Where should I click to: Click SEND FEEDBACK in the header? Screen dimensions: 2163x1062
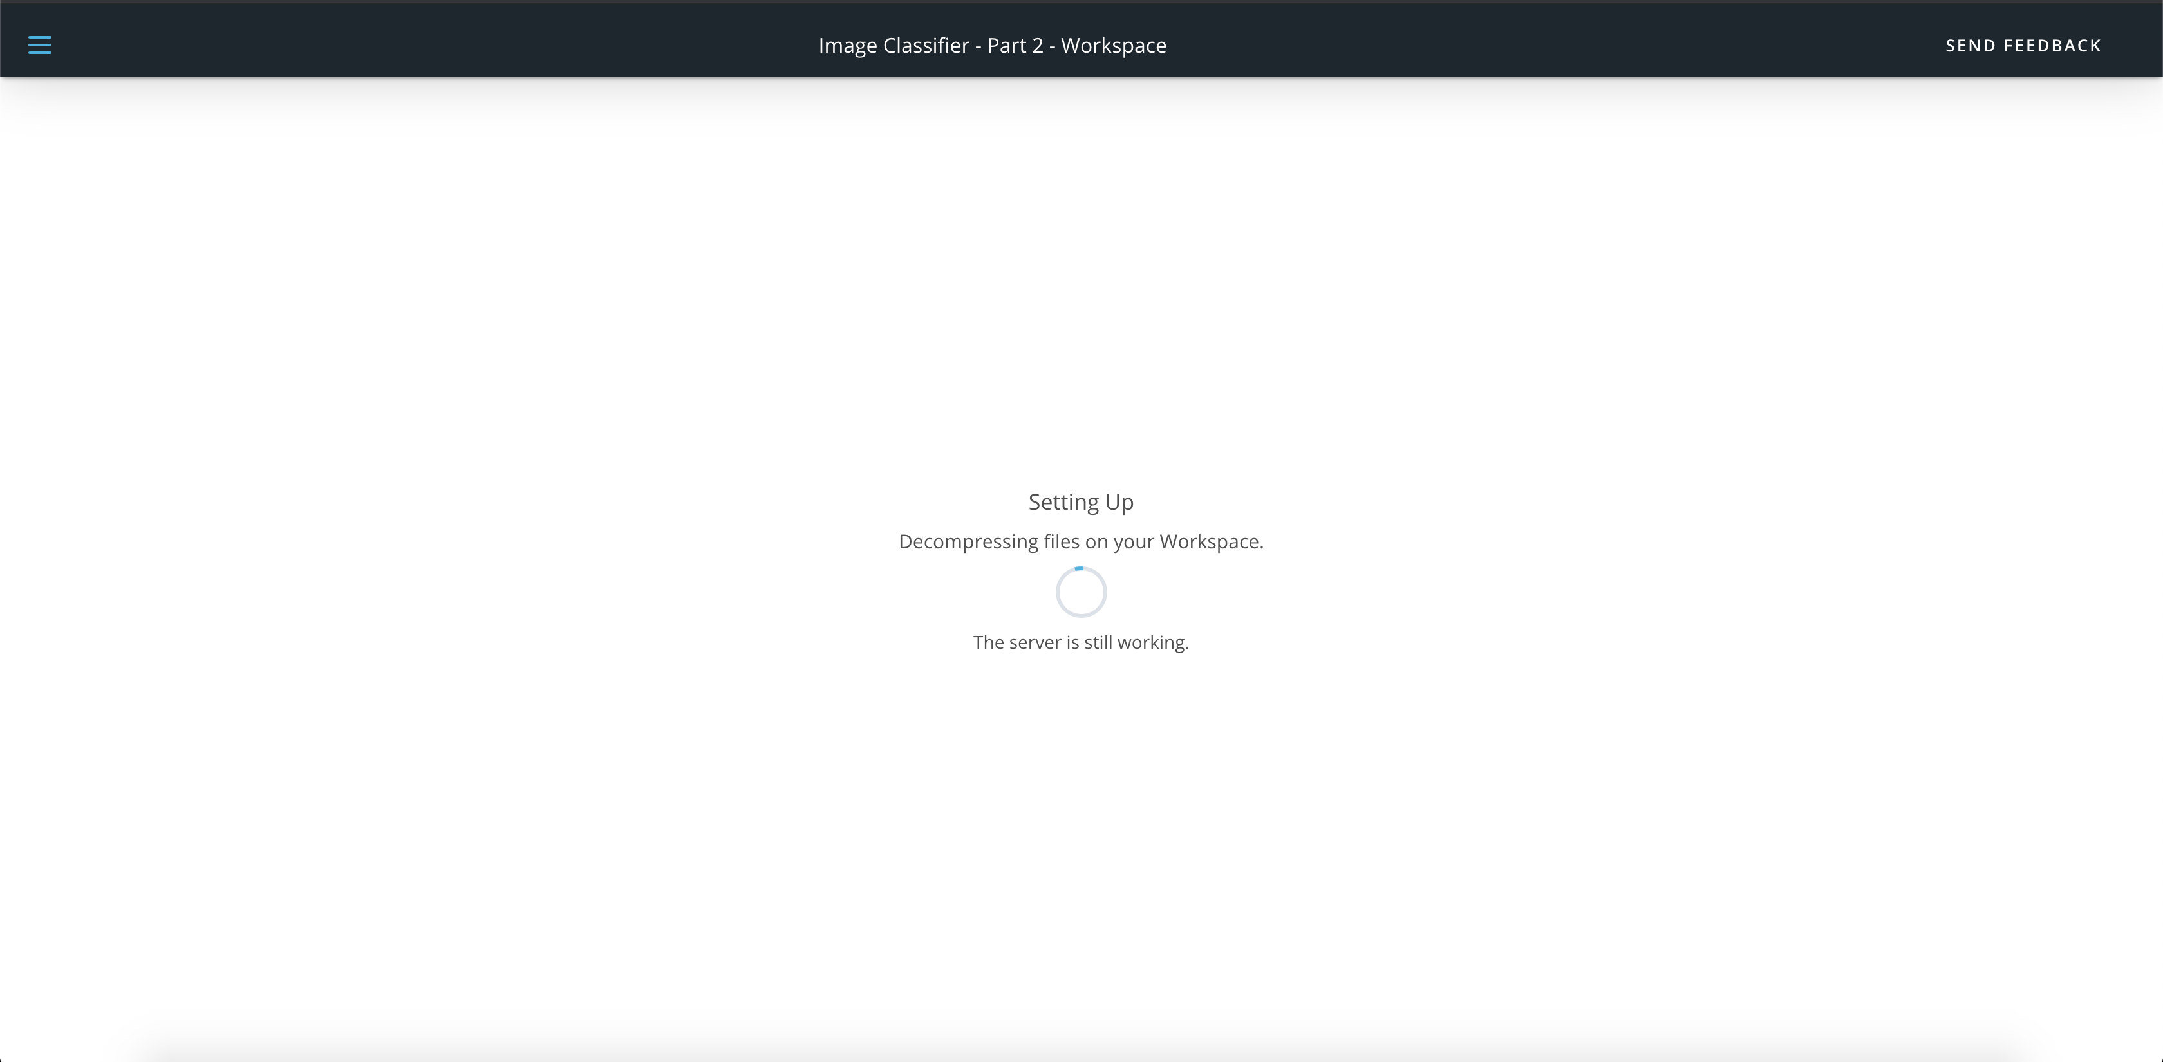click(2023, 45)
